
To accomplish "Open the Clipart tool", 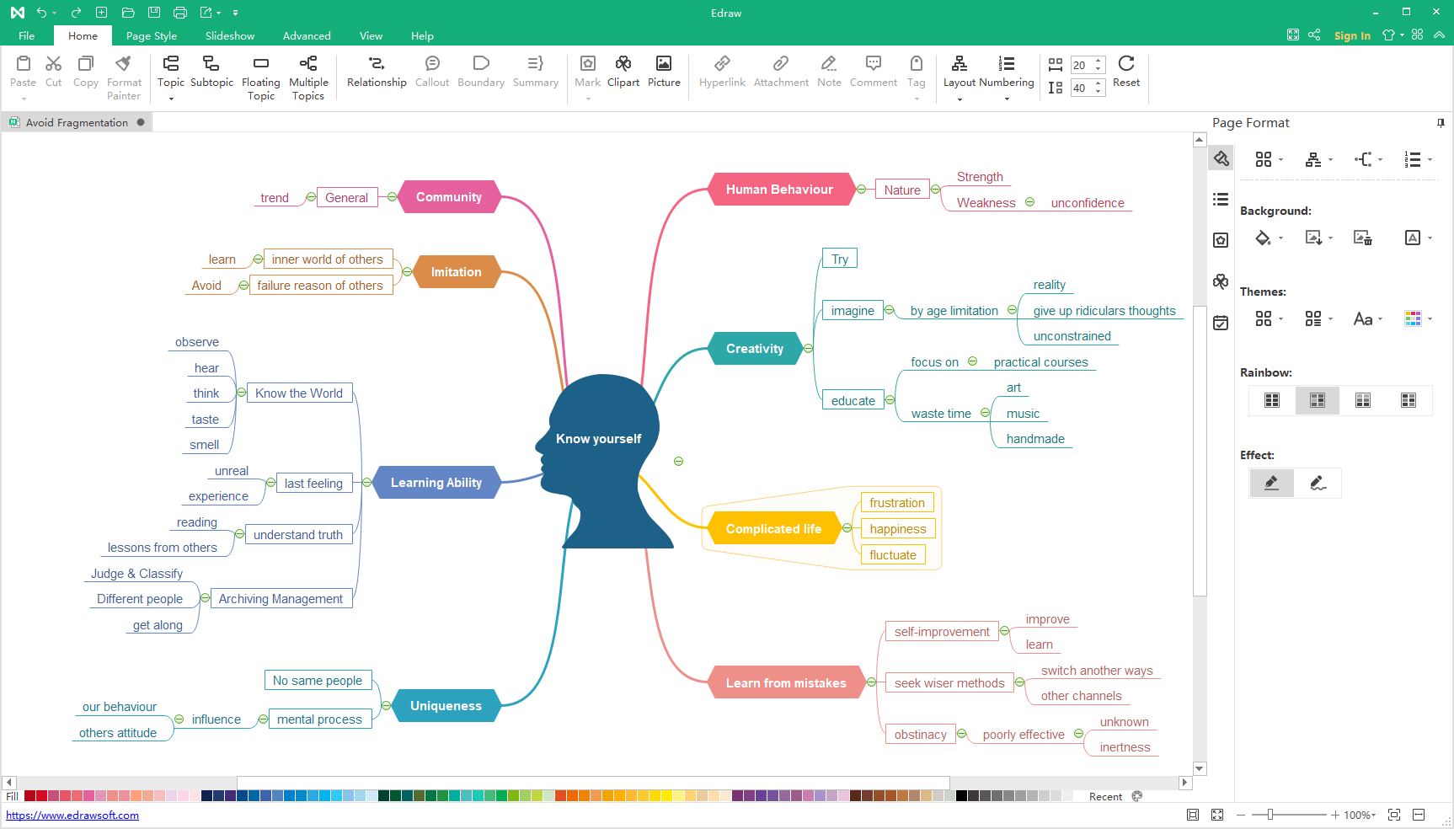I will tap(623, 64).
